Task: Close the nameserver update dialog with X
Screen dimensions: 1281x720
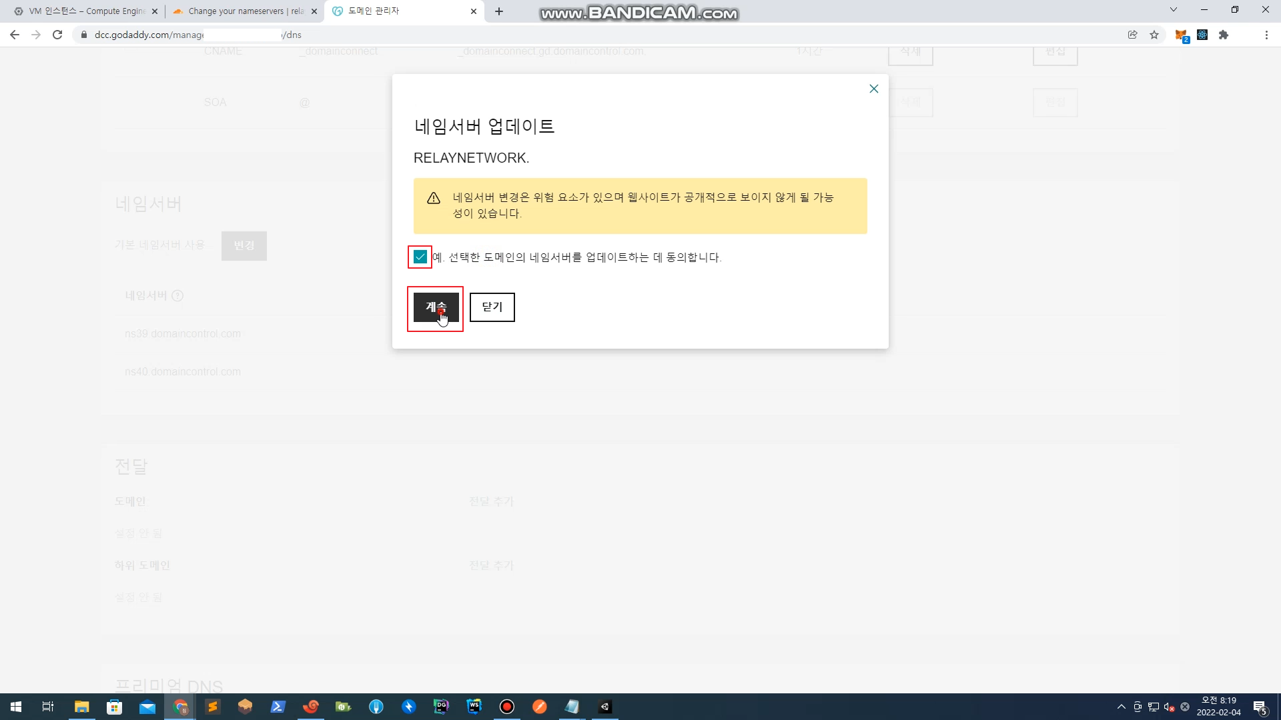Action: [x=873, y=89]
